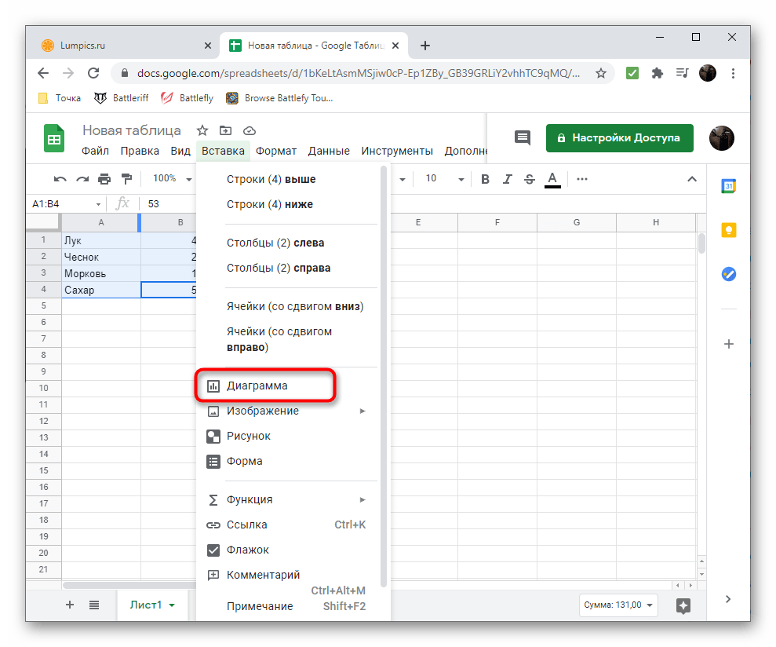The image size is (776, 647).
Task: Click the print icon in toolbar
Action: click(x=104, y=179)
